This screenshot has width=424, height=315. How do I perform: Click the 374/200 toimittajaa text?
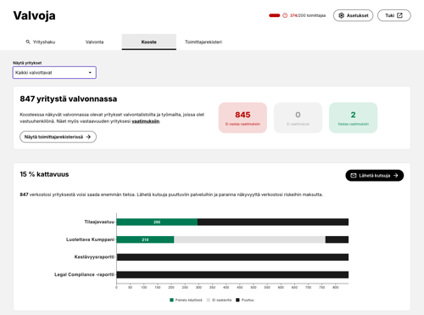click(308, 15)
